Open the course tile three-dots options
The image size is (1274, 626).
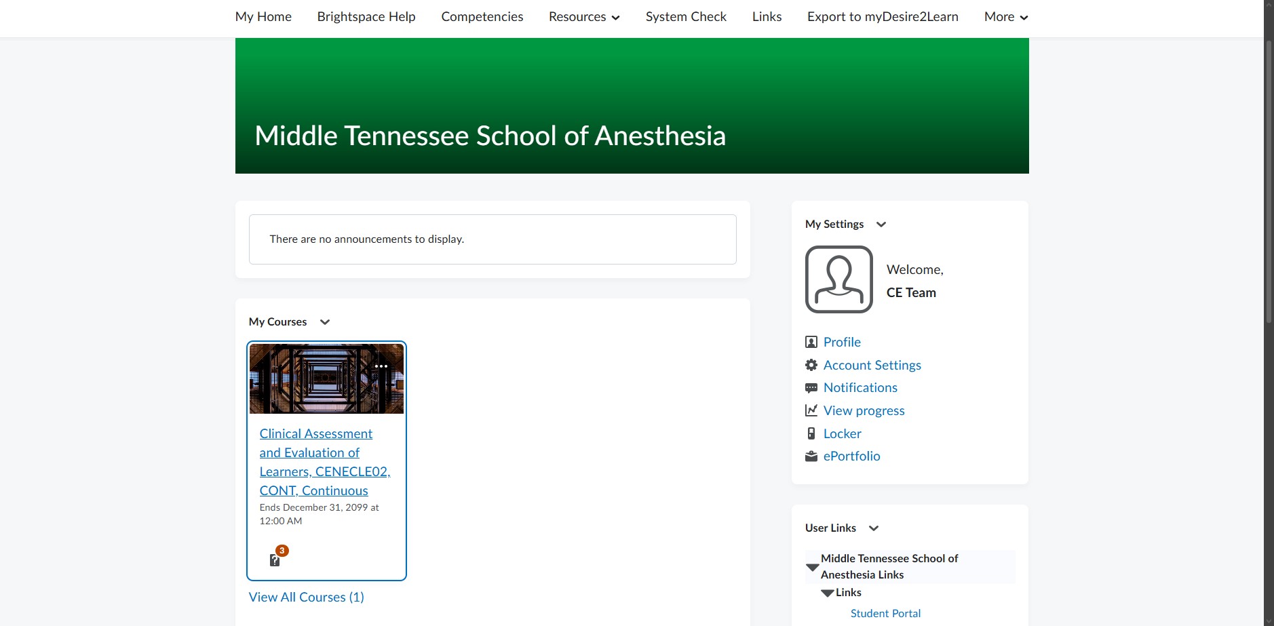pyautogui.click(x=381, y=366)
